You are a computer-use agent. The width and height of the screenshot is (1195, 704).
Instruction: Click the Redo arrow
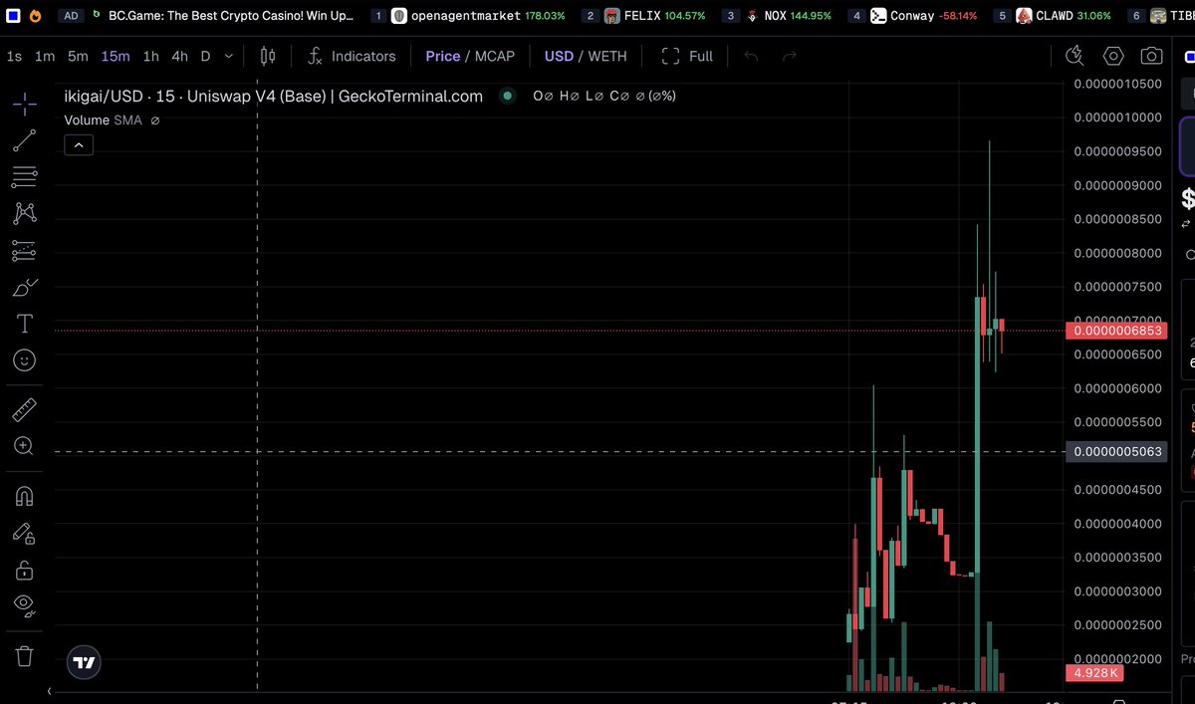coord(789,56)
